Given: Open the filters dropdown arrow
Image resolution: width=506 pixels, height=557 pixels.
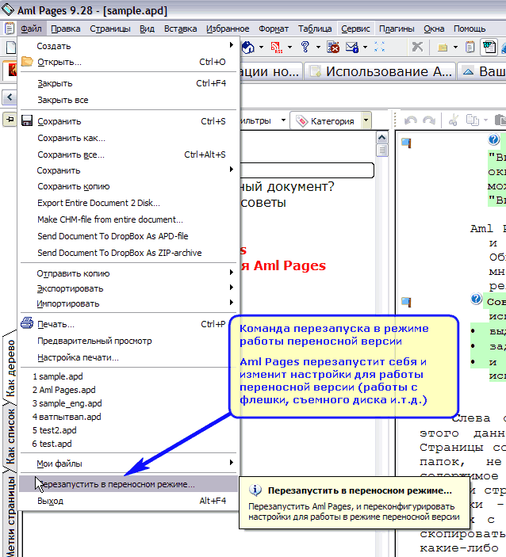Looking at the screenshot, I should (x=283, y=120).
